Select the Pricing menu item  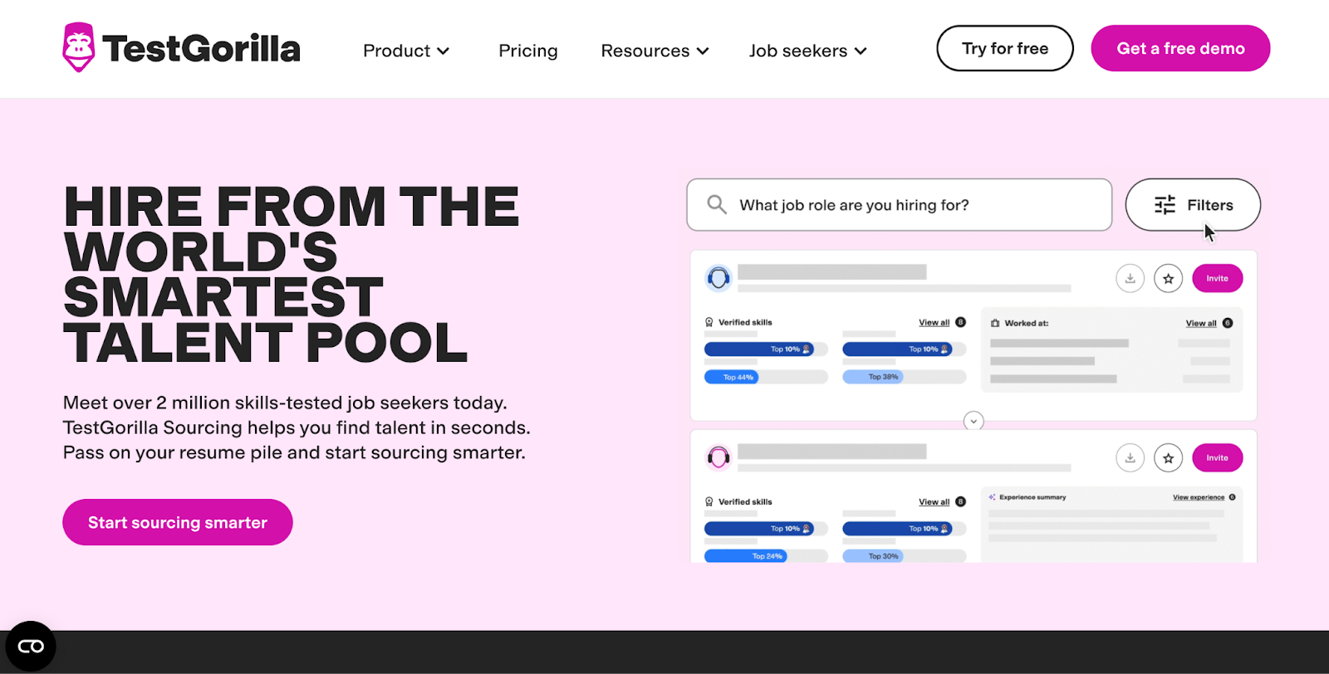[527, 51]
